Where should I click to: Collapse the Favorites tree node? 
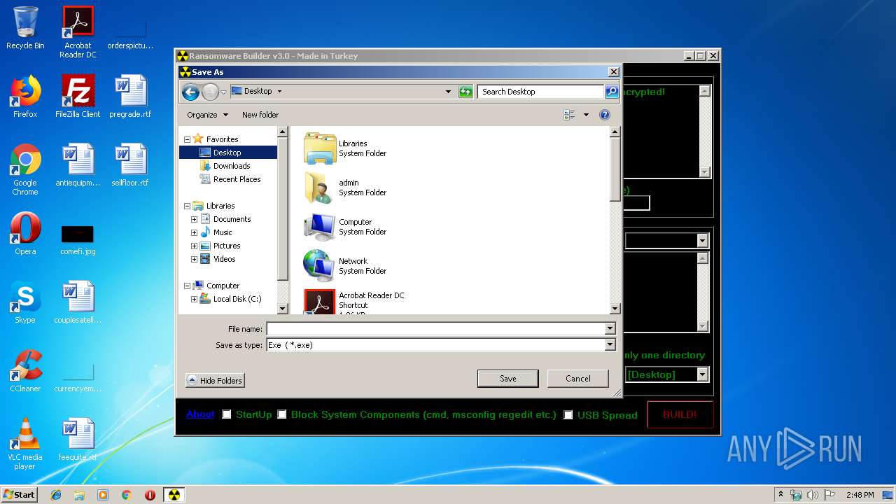188,139
